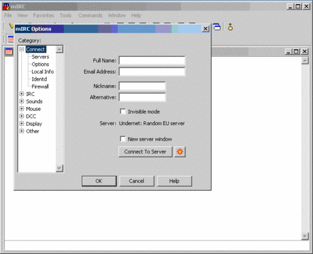Select the Display tree label
The width and height of the screenshot is (313, 254).
click(34, 124)
